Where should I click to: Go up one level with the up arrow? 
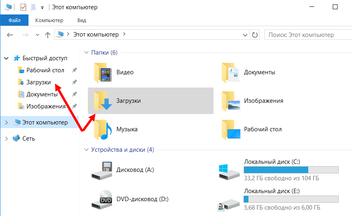tap(48, 35)
